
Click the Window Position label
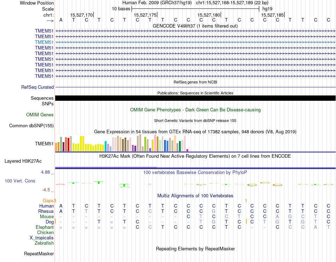tap(37, 3)
